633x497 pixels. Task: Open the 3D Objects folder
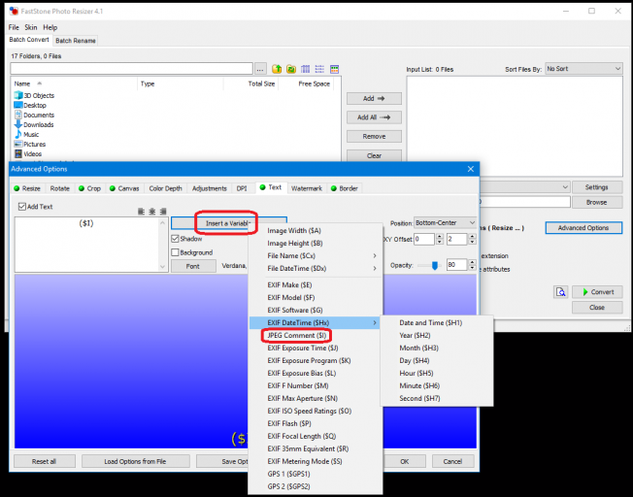tap(34, 95)
